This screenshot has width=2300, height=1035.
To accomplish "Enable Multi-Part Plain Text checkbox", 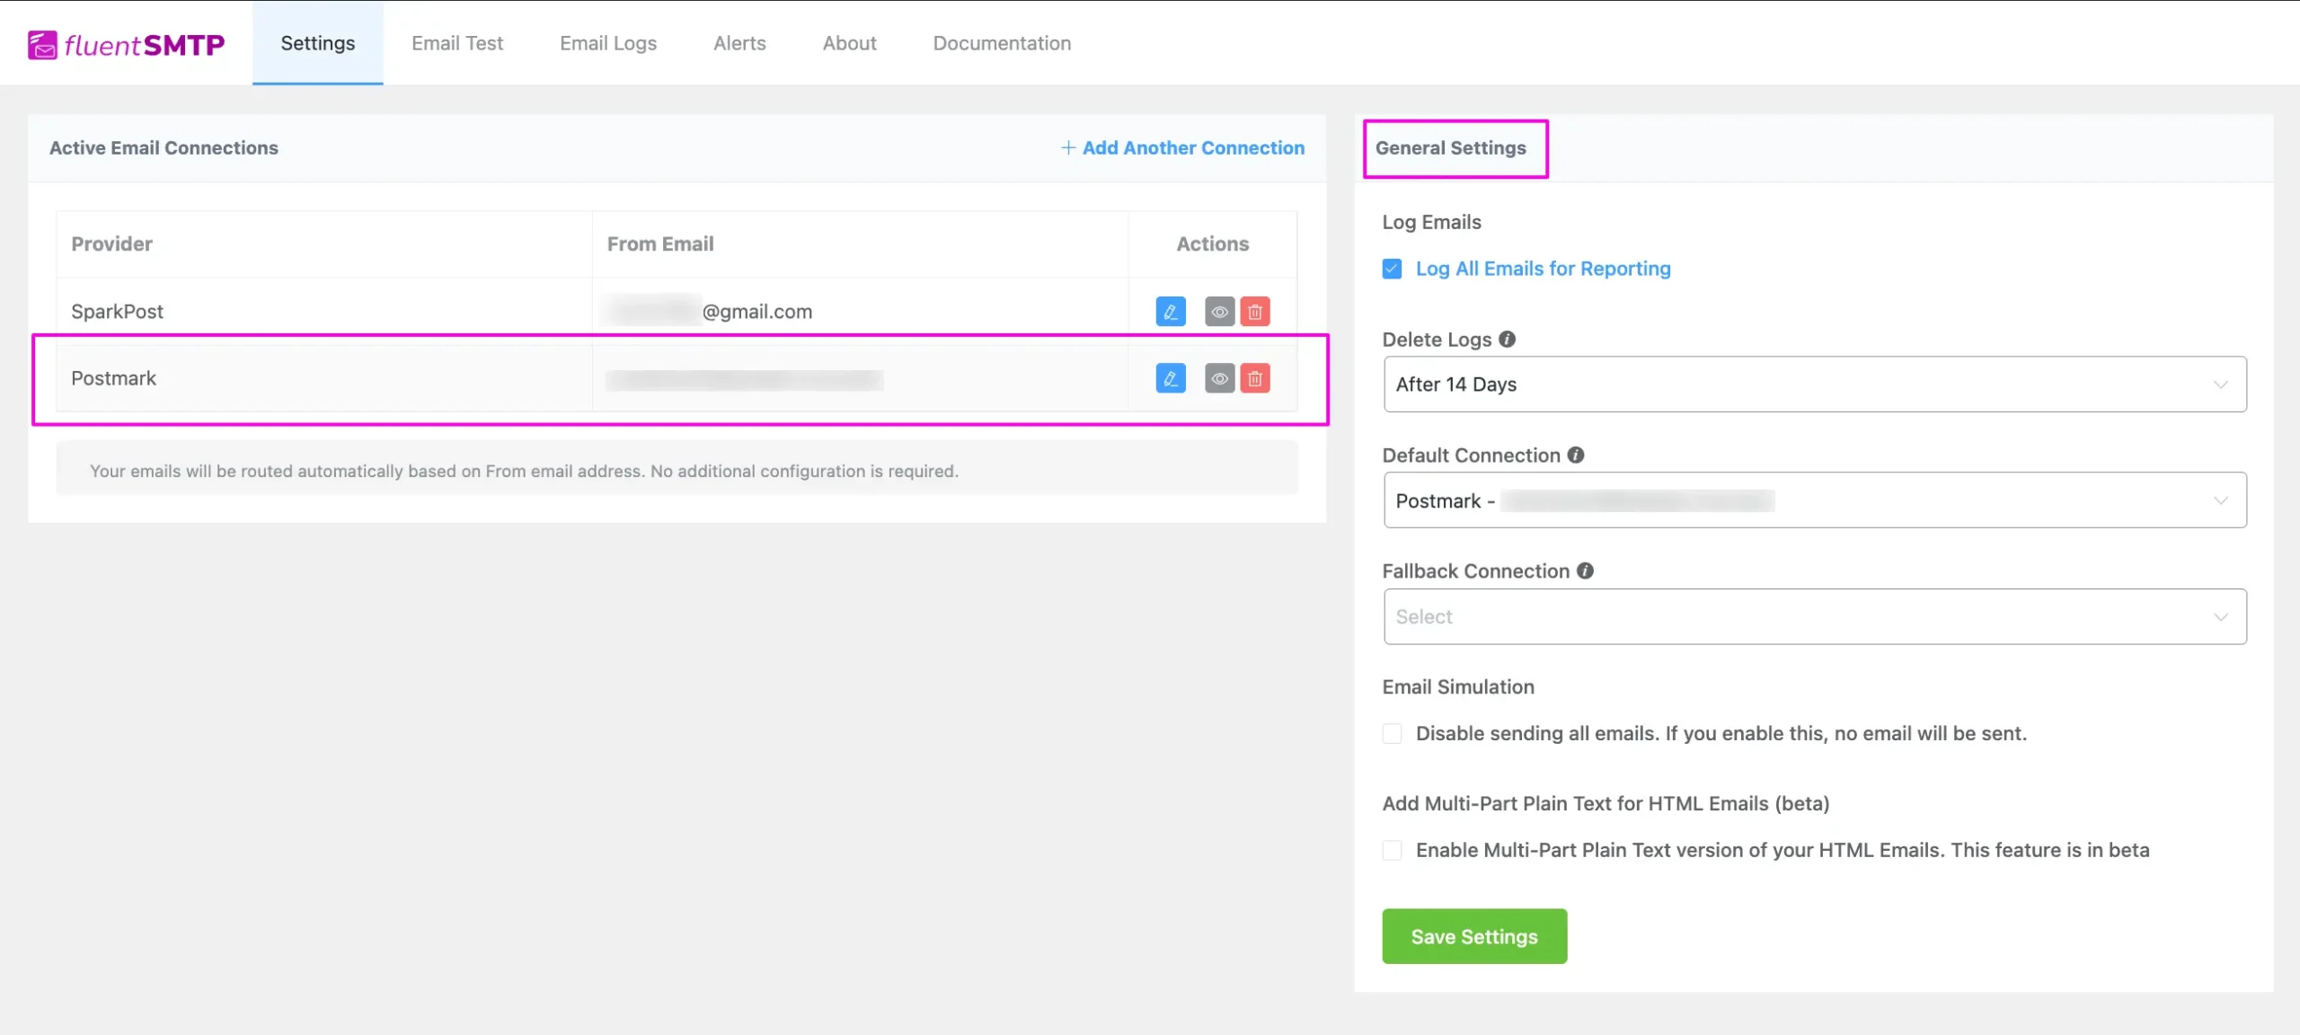I will pos(1392,850).
